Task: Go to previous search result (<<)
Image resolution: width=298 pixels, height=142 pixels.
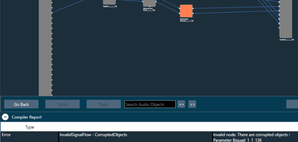Action: [x=181, y=104]
